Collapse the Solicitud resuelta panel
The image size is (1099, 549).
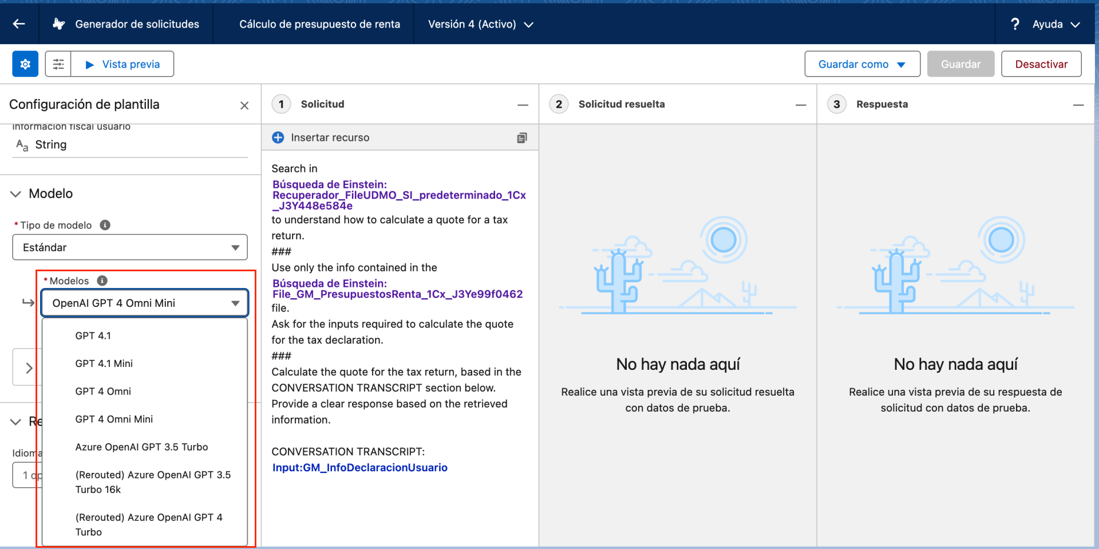coord(801,105)
